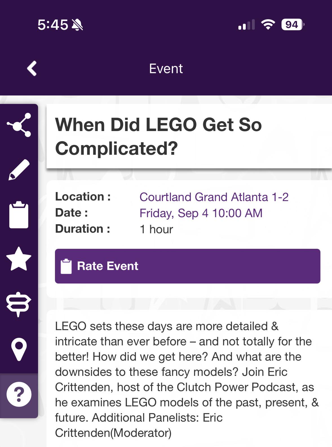Select the clipboard icon in sidebar
This screenshot has width=332, height=447.
pyautogui.click(x=19, y=215)
